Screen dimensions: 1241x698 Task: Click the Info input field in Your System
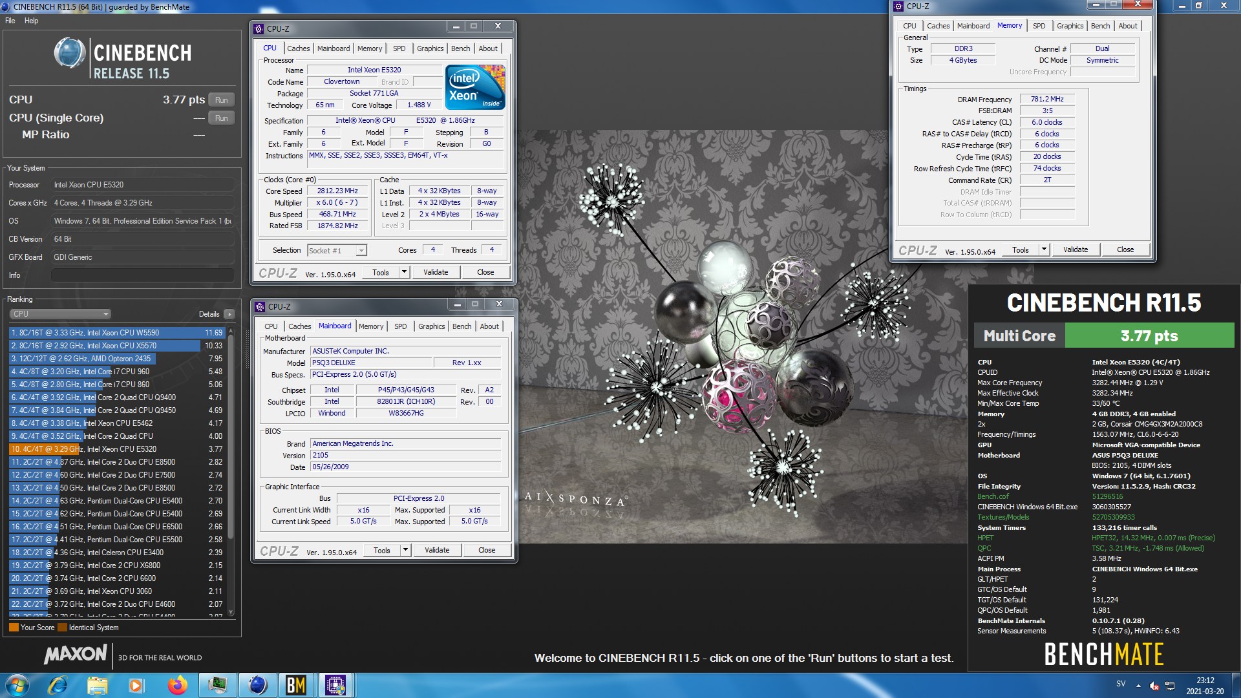(142, 275)
